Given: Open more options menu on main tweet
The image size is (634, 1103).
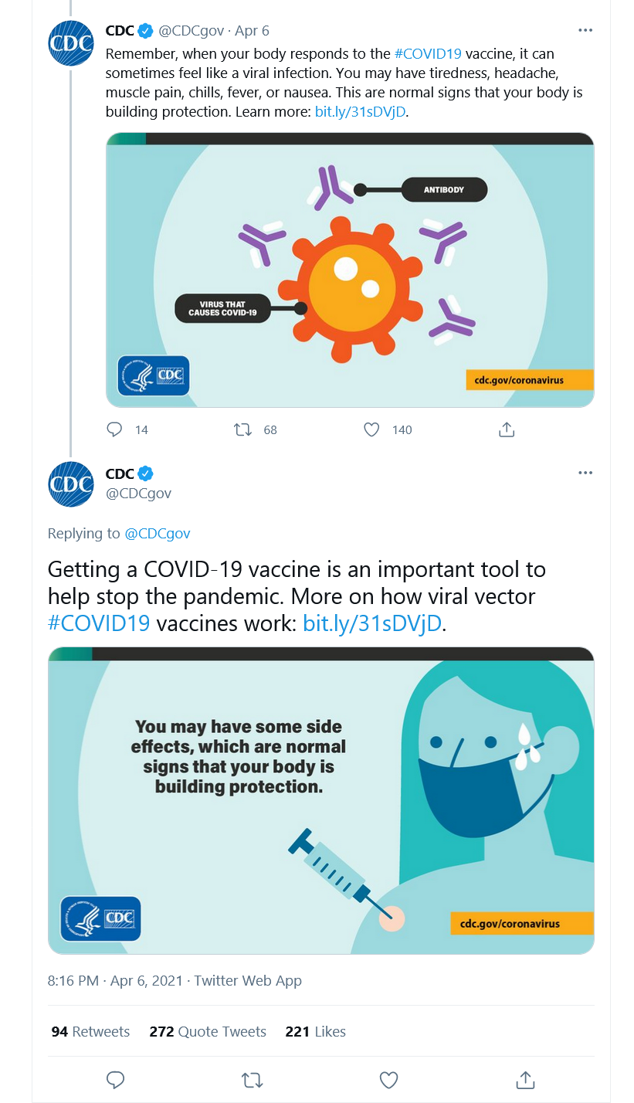Looking at the screenshot, I should point(585,473).
